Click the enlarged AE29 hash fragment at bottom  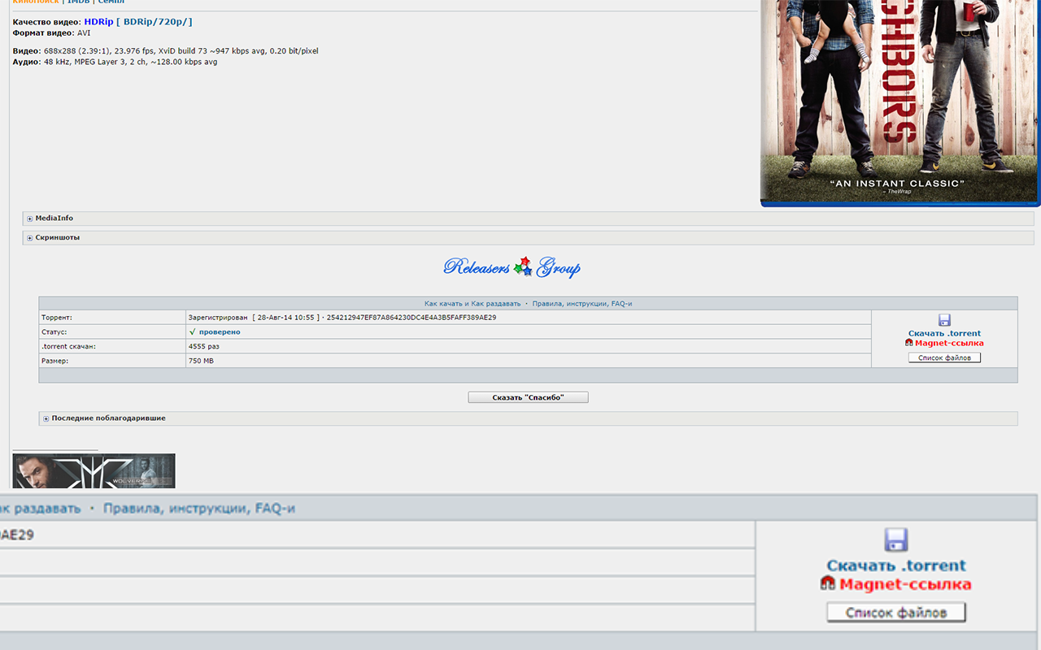pos(16,535)
